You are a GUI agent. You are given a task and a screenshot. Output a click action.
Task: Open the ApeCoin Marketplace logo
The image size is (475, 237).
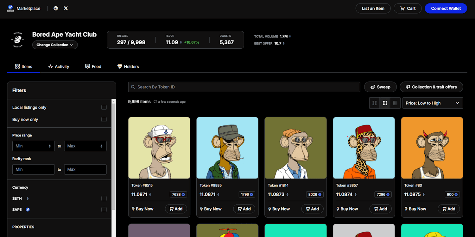click(10, 8)
